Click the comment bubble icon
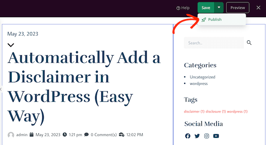This screenshot has height=145, width=266. click(86, 135)
